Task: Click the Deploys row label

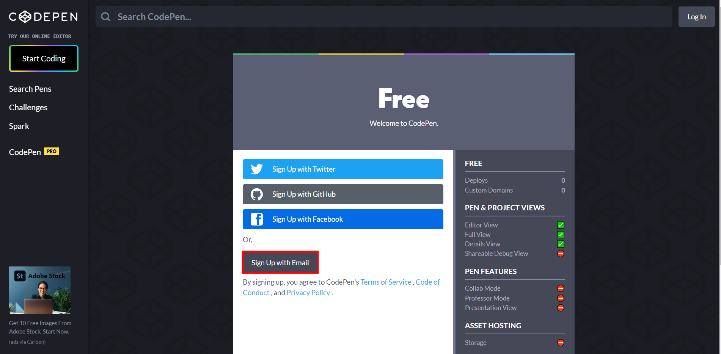Action: coord(476,180)
